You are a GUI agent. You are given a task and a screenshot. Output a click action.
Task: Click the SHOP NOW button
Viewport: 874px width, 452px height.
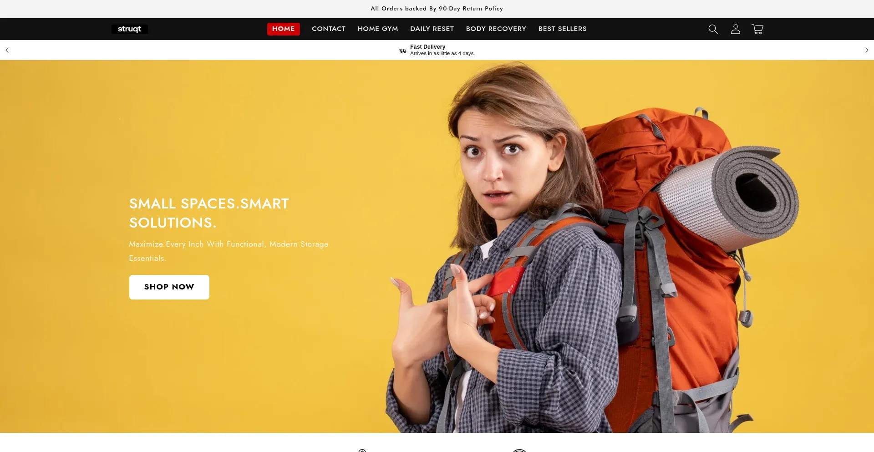pos(169,287)
